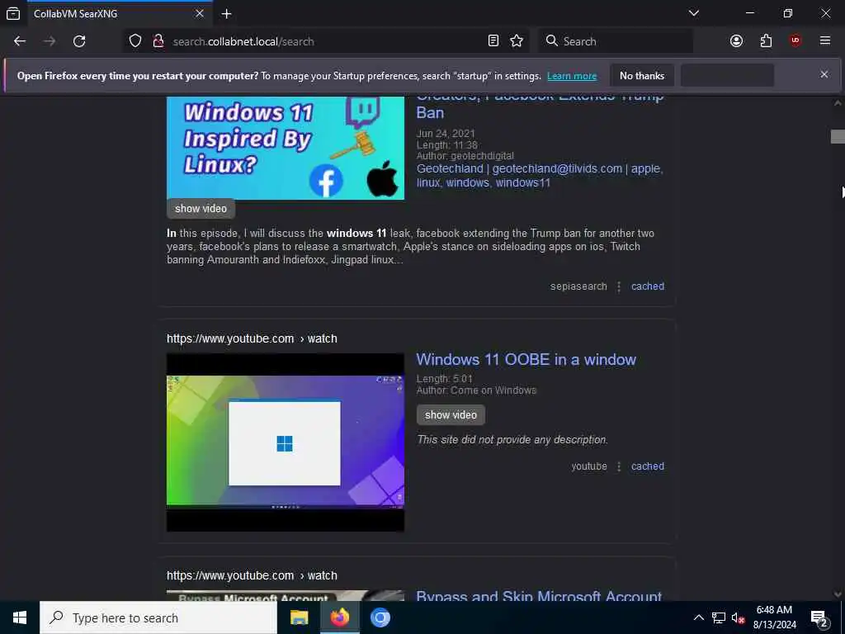Close the CollabVM SearXNG tab
The image size is (845, 634).
(200, 13)
